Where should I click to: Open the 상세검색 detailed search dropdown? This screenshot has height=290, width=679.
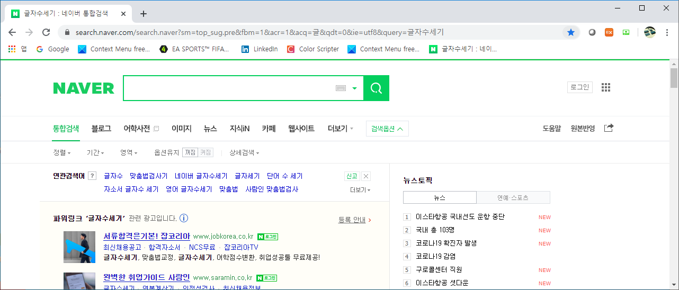[x=244, y=152]
